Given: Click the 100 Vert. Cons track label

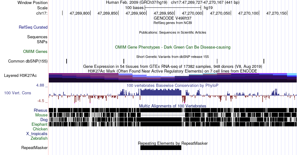Looking at the screenshot, I should 18,93.
